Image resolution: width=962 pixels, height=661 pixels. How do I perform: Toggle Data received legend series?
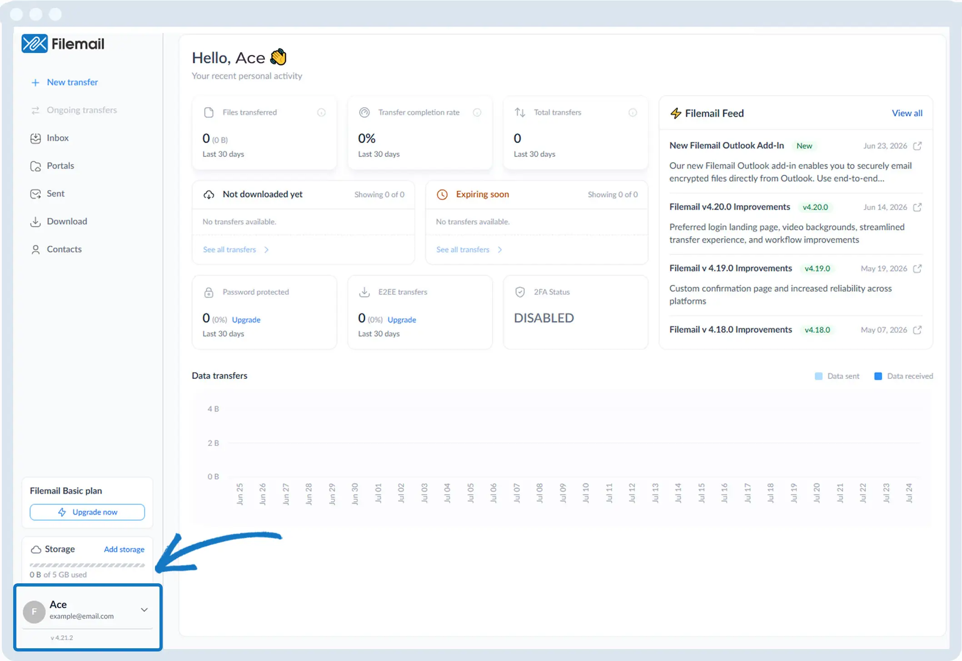tap(903, 376)
